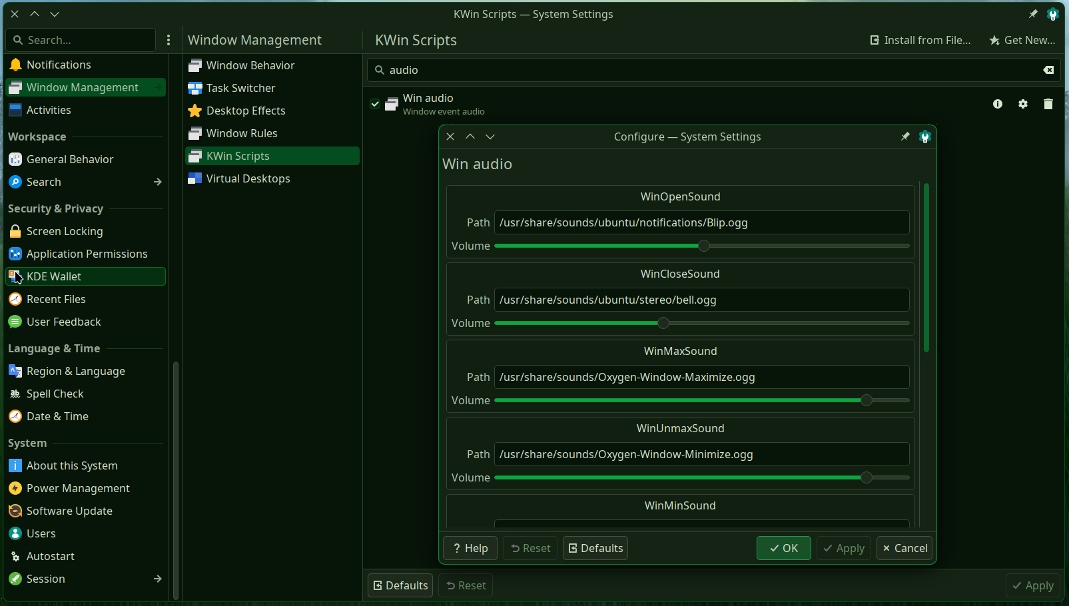Image resolution: width=1069 pixels, height=606 pixels.
Task: Open Region & Language settings
Action: pos(85,371)
